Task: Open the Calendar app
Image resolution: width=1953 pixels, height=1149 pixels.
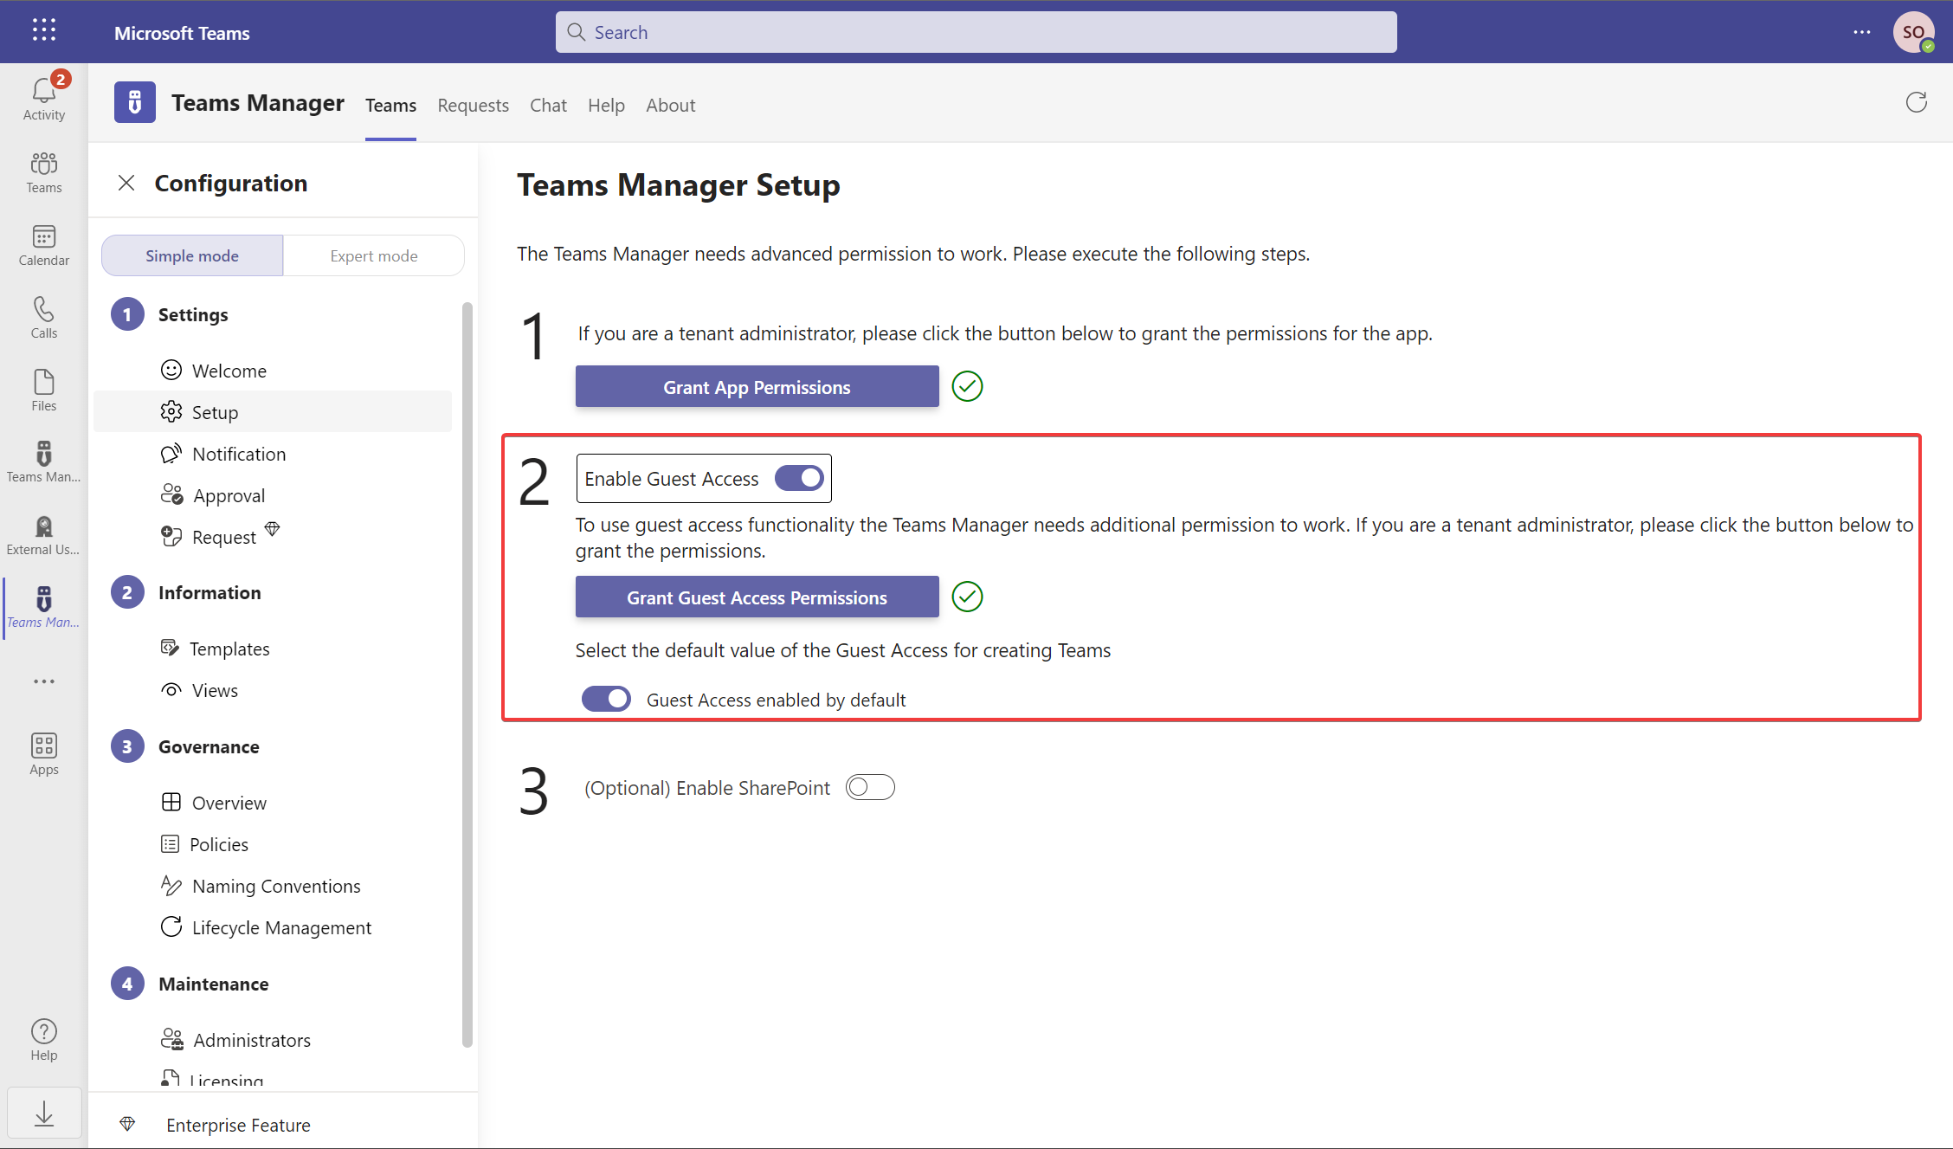Action: coord(44,245)
